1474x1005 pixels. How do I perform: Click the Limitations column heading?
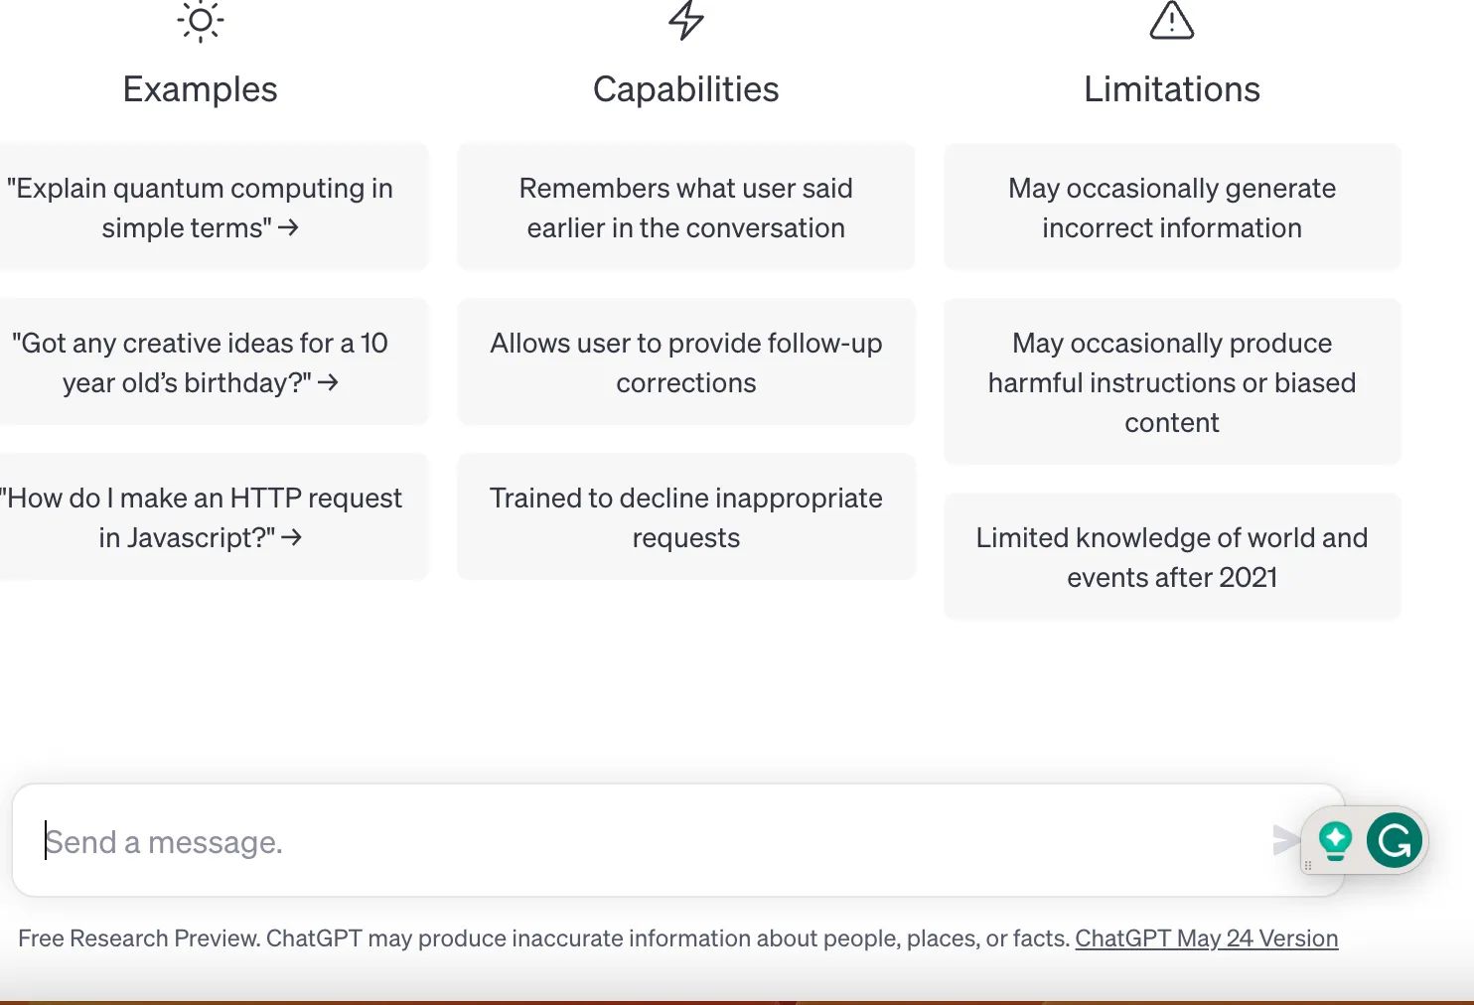(1172, 89)
